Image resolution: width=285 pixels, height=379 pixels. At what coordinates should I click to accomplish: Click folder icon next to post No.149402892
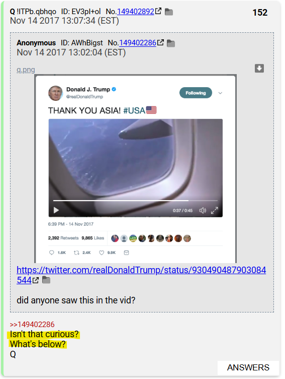click(x=169, y=12)
